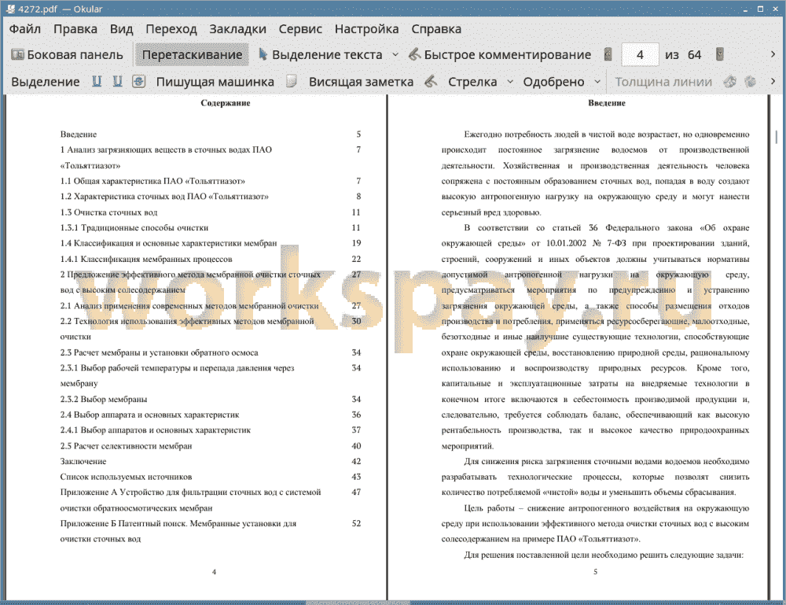Select the Стрелка arrow annotation tool
Screen dimensions: 786x605
pos(472,82)
